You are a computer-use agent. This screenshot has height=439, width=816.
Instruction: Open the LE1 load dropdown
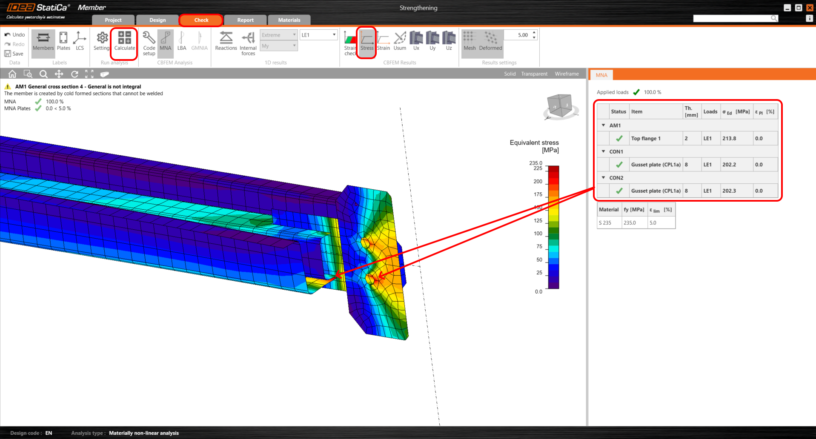[x=318, y=35]
